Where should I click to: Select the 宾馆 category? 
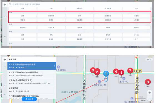pos(23,16)
